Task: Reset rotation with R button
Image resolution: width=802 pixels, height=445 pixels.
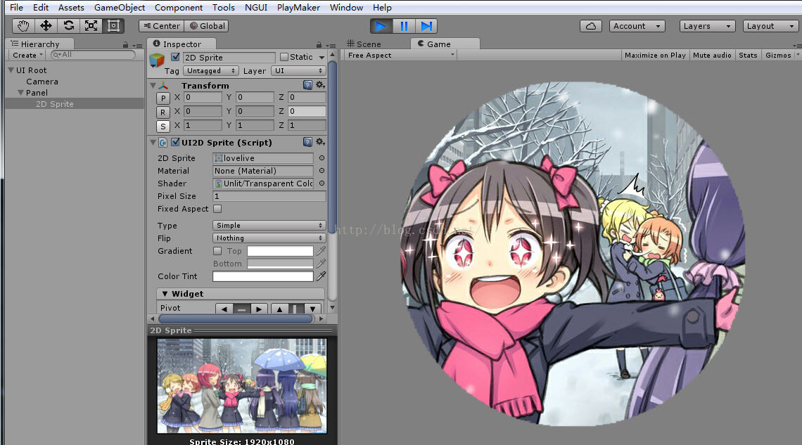Action: click(163, 112)
